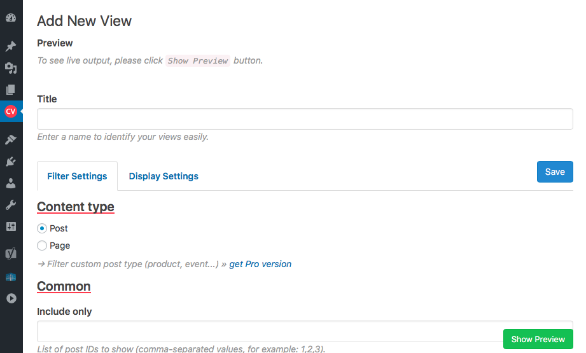This screenshot has height=353, width=586.
Task: Open the Media library icon
Action: (x=11, y=68)
